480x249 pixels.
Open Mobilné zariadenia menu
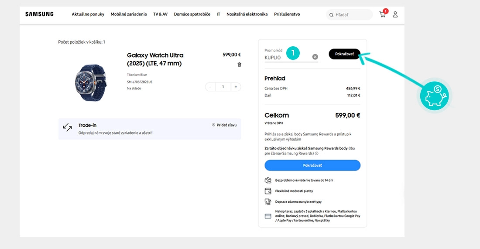pos(129,14)
